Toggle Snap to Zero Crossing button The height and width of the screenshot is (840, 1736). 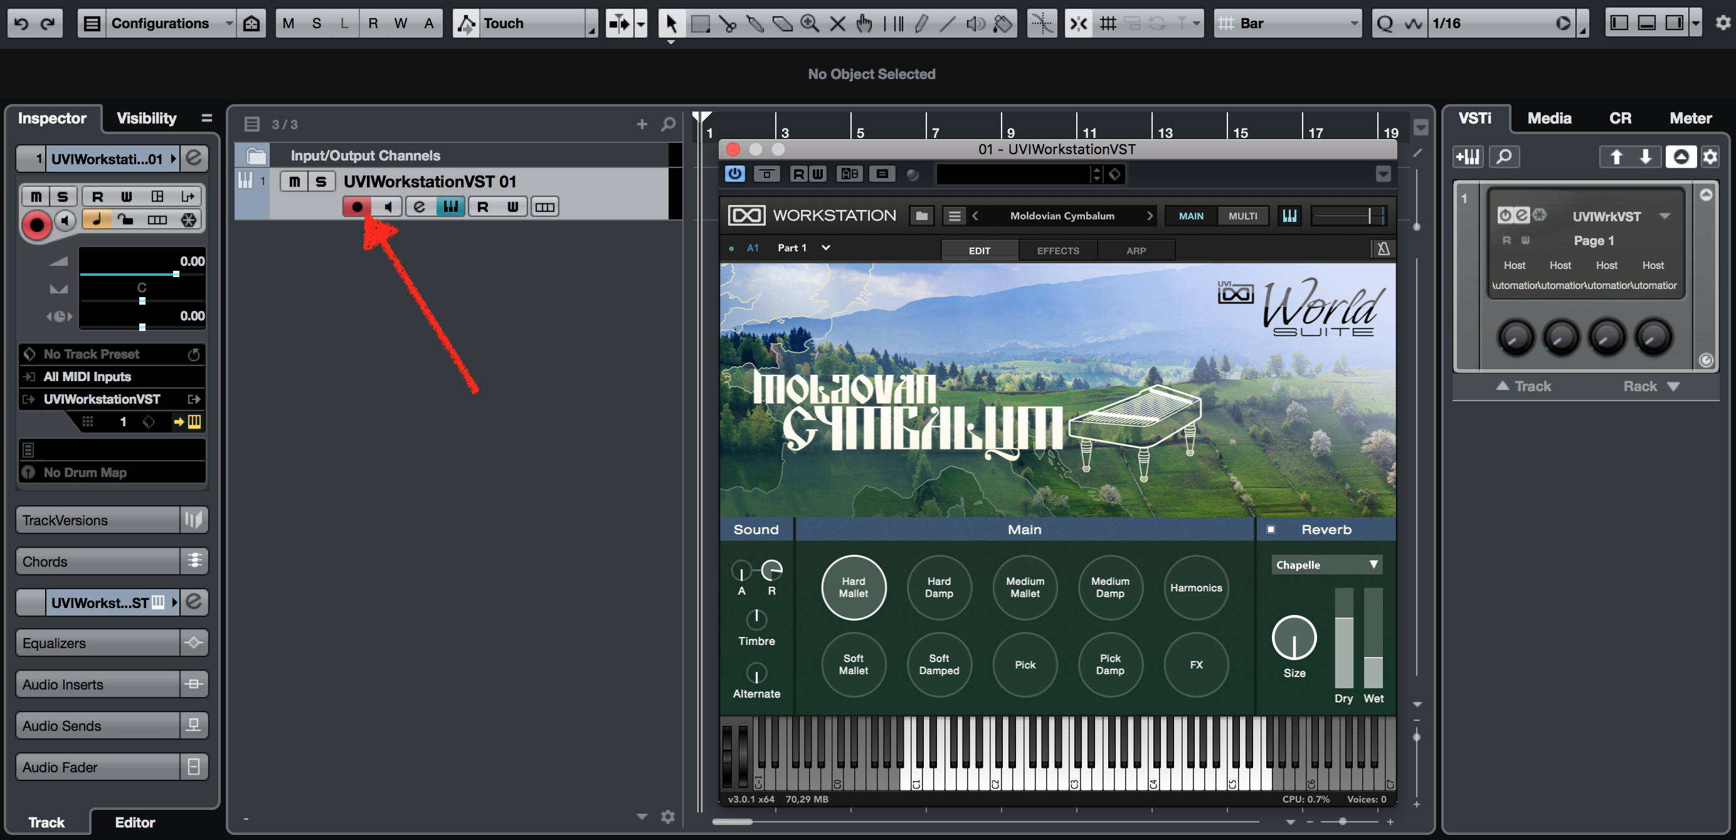click(x=1042, y=24)
